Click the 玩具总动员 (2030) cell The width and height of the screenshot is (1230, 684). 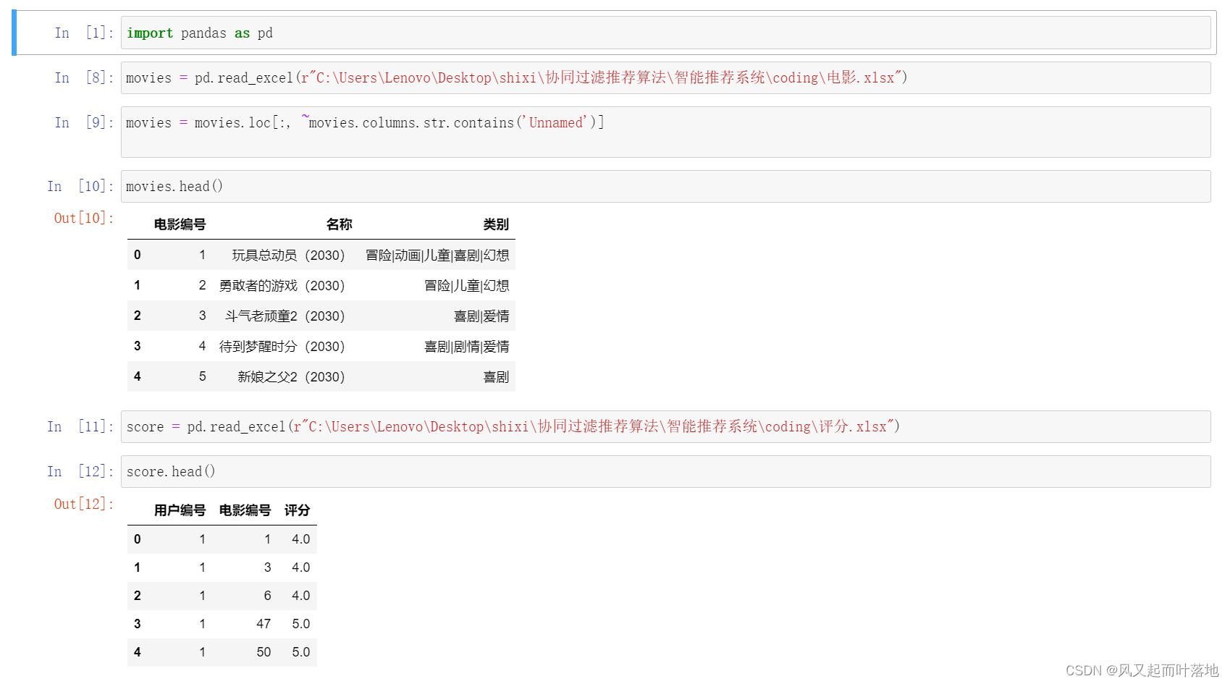[288, 255]
